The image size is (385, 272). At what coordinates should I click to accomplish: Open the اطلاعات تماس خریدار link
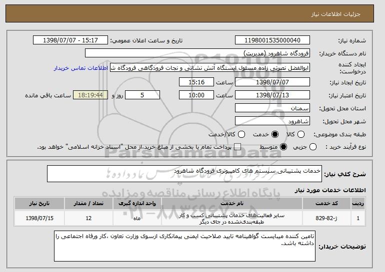pos(81,68)
